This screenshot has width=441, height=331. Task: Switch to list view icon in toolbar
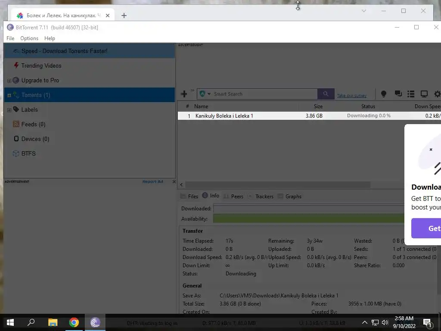411,94
